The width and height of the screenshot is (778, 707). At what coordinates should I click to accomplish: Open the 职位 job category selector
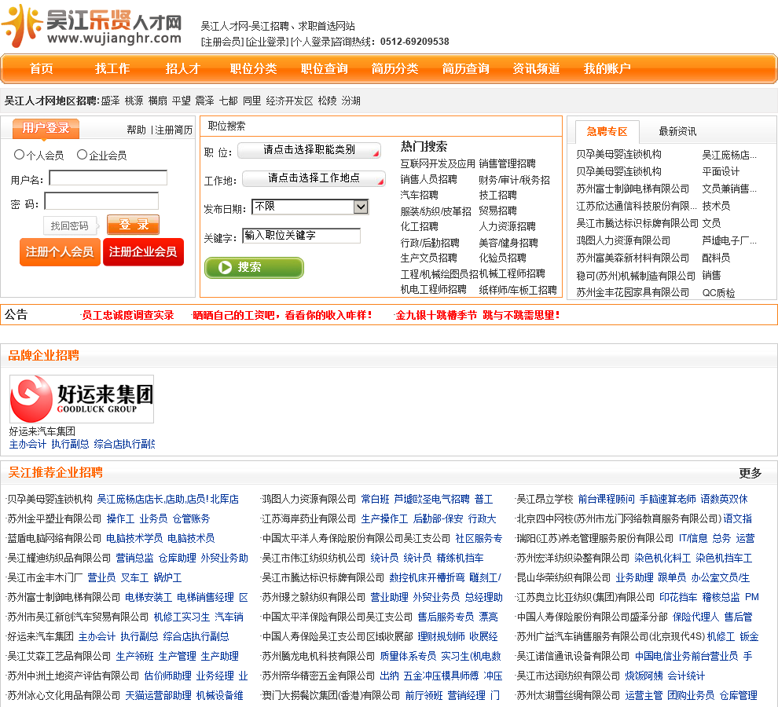coord(309,150)
